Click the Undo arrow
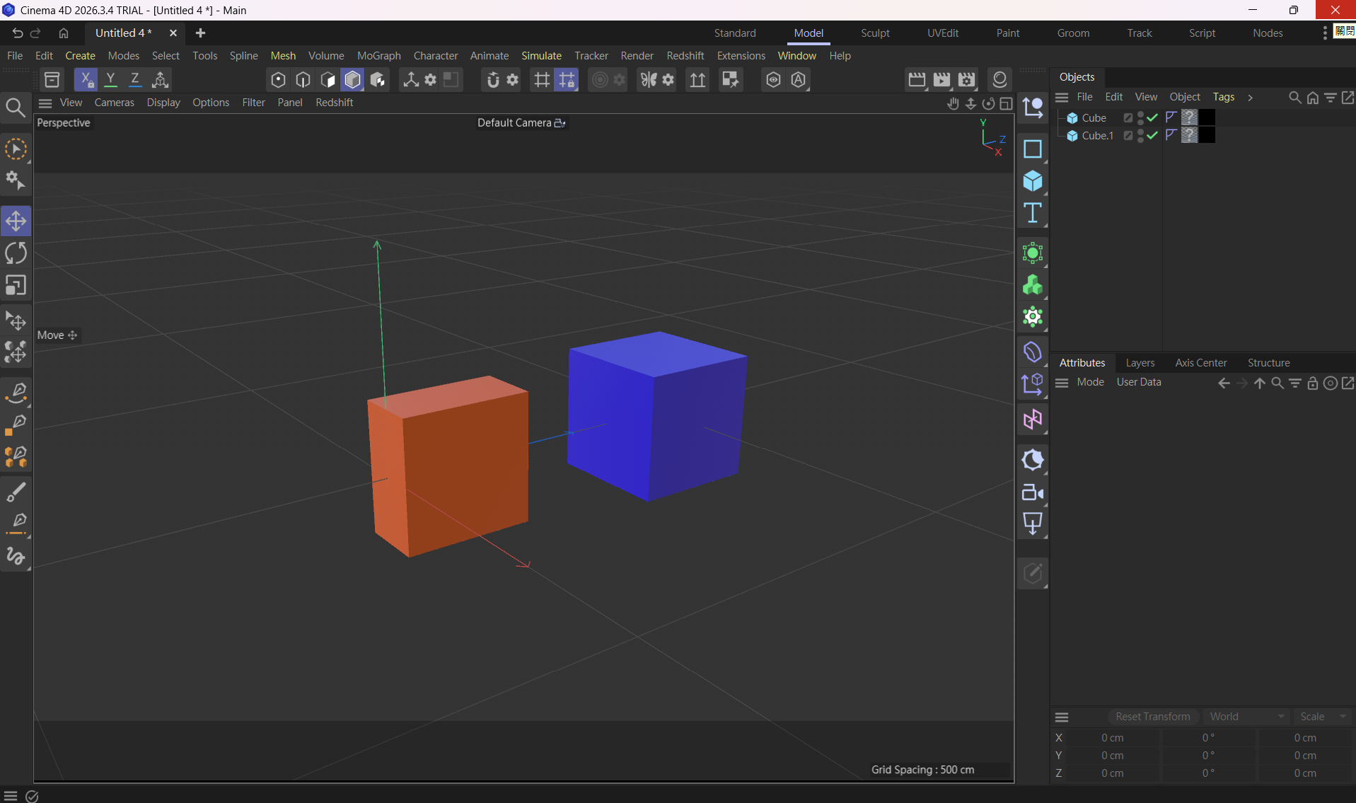The width and height of the screenshot is (1356, 803). [x=17, y=33]
